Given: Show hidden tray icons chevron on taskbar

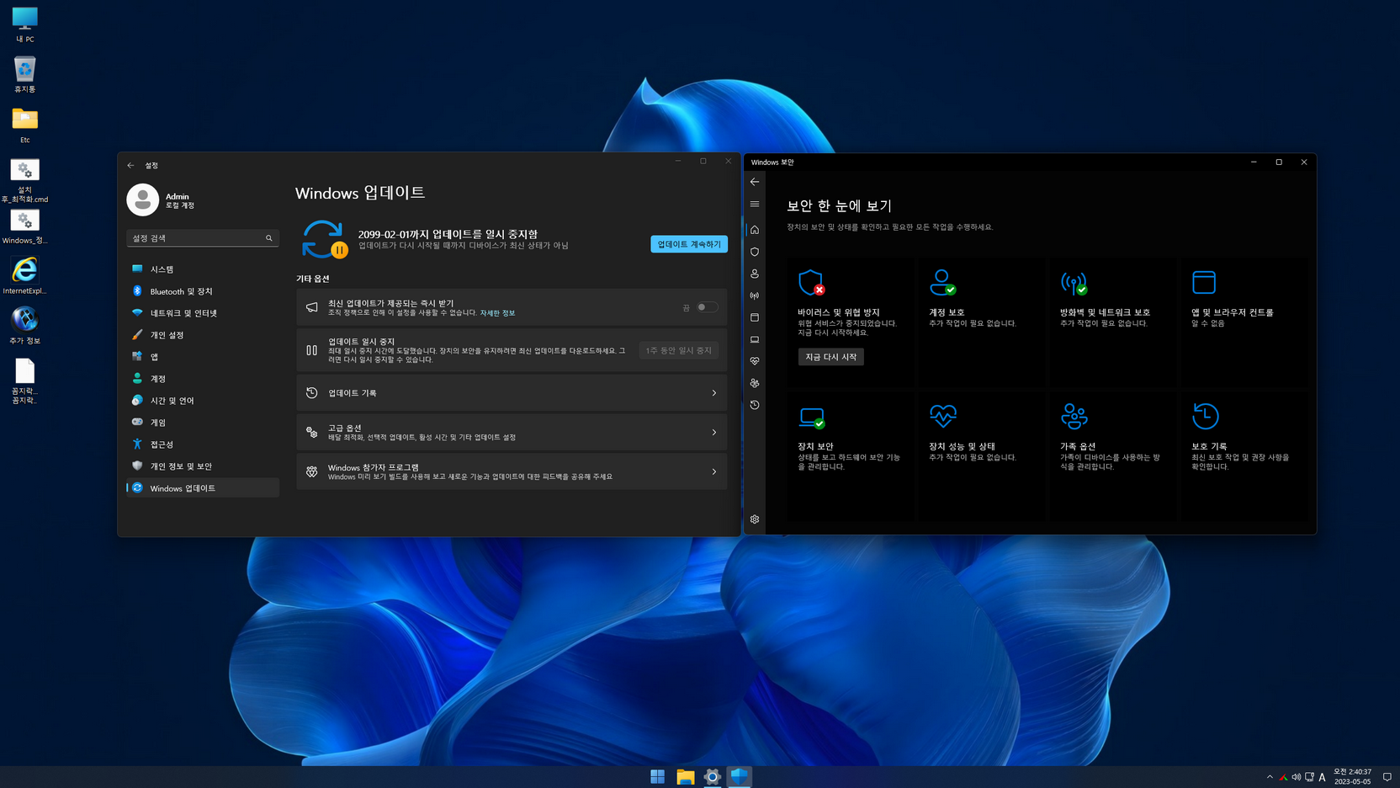Looking at the screenshot, I should [1270, 777].
